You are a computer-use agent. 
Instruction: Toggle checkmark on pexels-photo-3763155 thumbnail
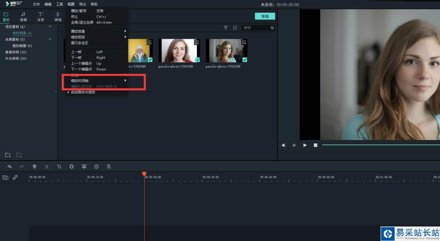pyautogui.click(x=198, y=60)
